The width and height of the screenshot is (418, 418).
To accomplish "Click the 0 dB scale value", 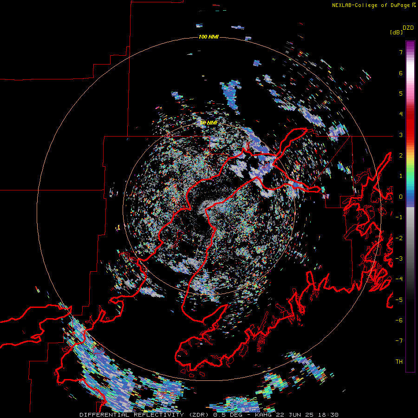I will click(x=401, y=197).
